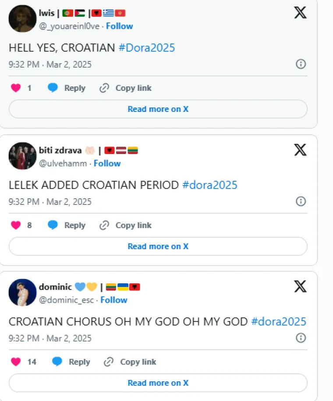
Task: Click Read more on X under dominic's tweet
Action: pyautogui.click(x=158, y=383)
